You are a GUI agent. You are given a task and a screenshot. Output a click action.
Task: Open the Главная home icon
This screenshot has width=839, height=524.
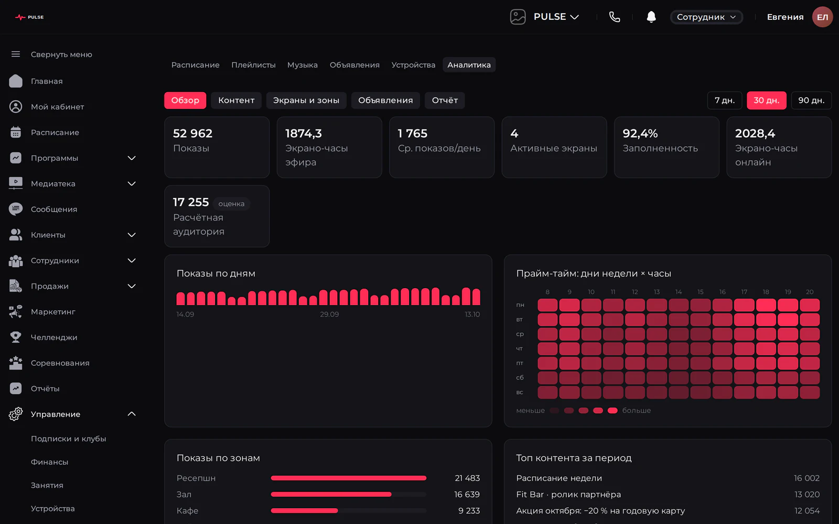16,81
